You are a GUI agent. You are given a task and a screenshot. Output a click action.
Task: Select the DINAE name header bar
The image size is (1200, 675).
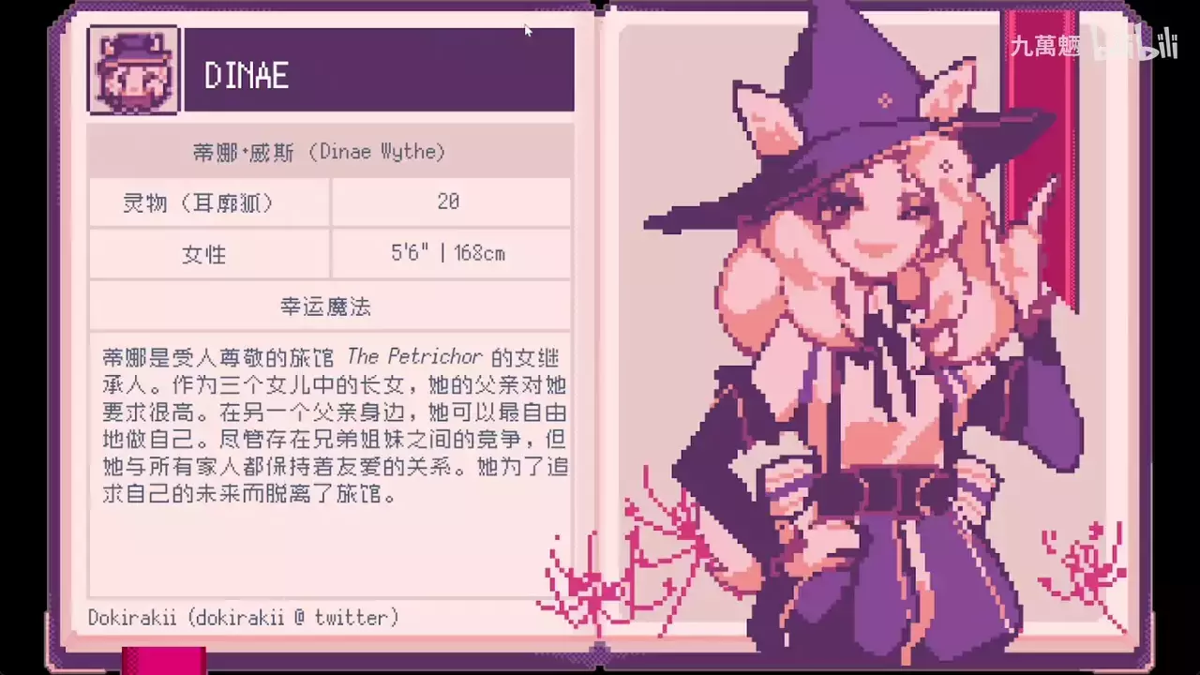click(x=379, y=69)
